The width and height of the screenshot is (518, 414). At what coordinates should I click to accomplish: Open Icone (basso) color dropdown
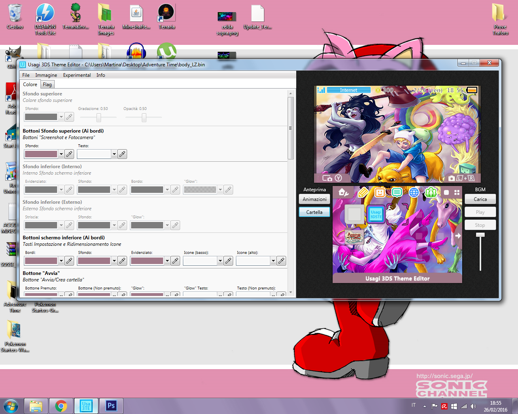pos(220,261)
